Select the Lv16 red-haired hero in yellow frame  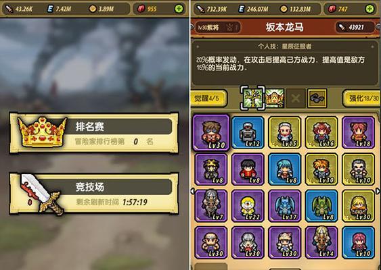pyautogui.click(x=321, y=132)
